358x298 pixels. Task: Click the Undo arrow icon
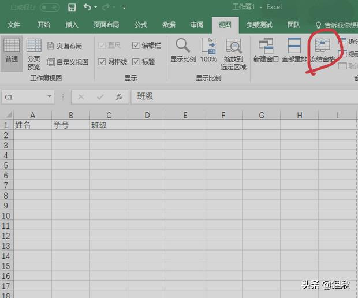tap(87, 8)
